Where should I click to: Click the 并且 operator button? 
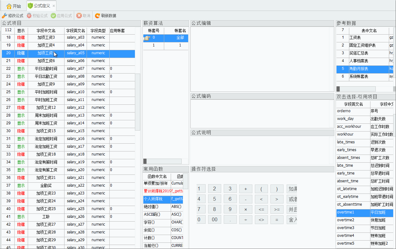(x=292, y=209)
